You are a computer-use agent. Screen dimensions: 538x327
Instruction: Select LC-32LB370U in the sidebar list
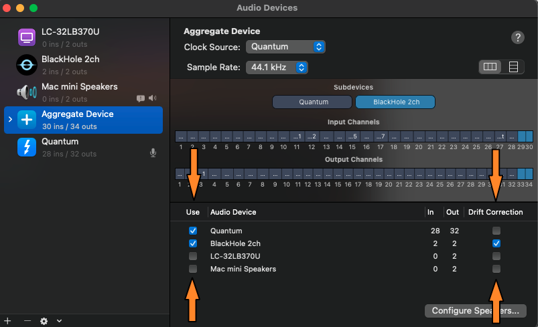(83, 37)
